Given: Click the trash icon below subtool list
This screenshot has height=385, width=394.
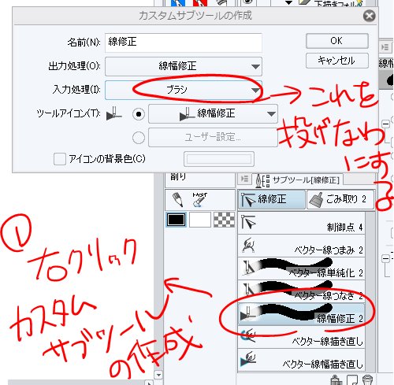Looking at the screenshot, I should (x=367, y=380).
